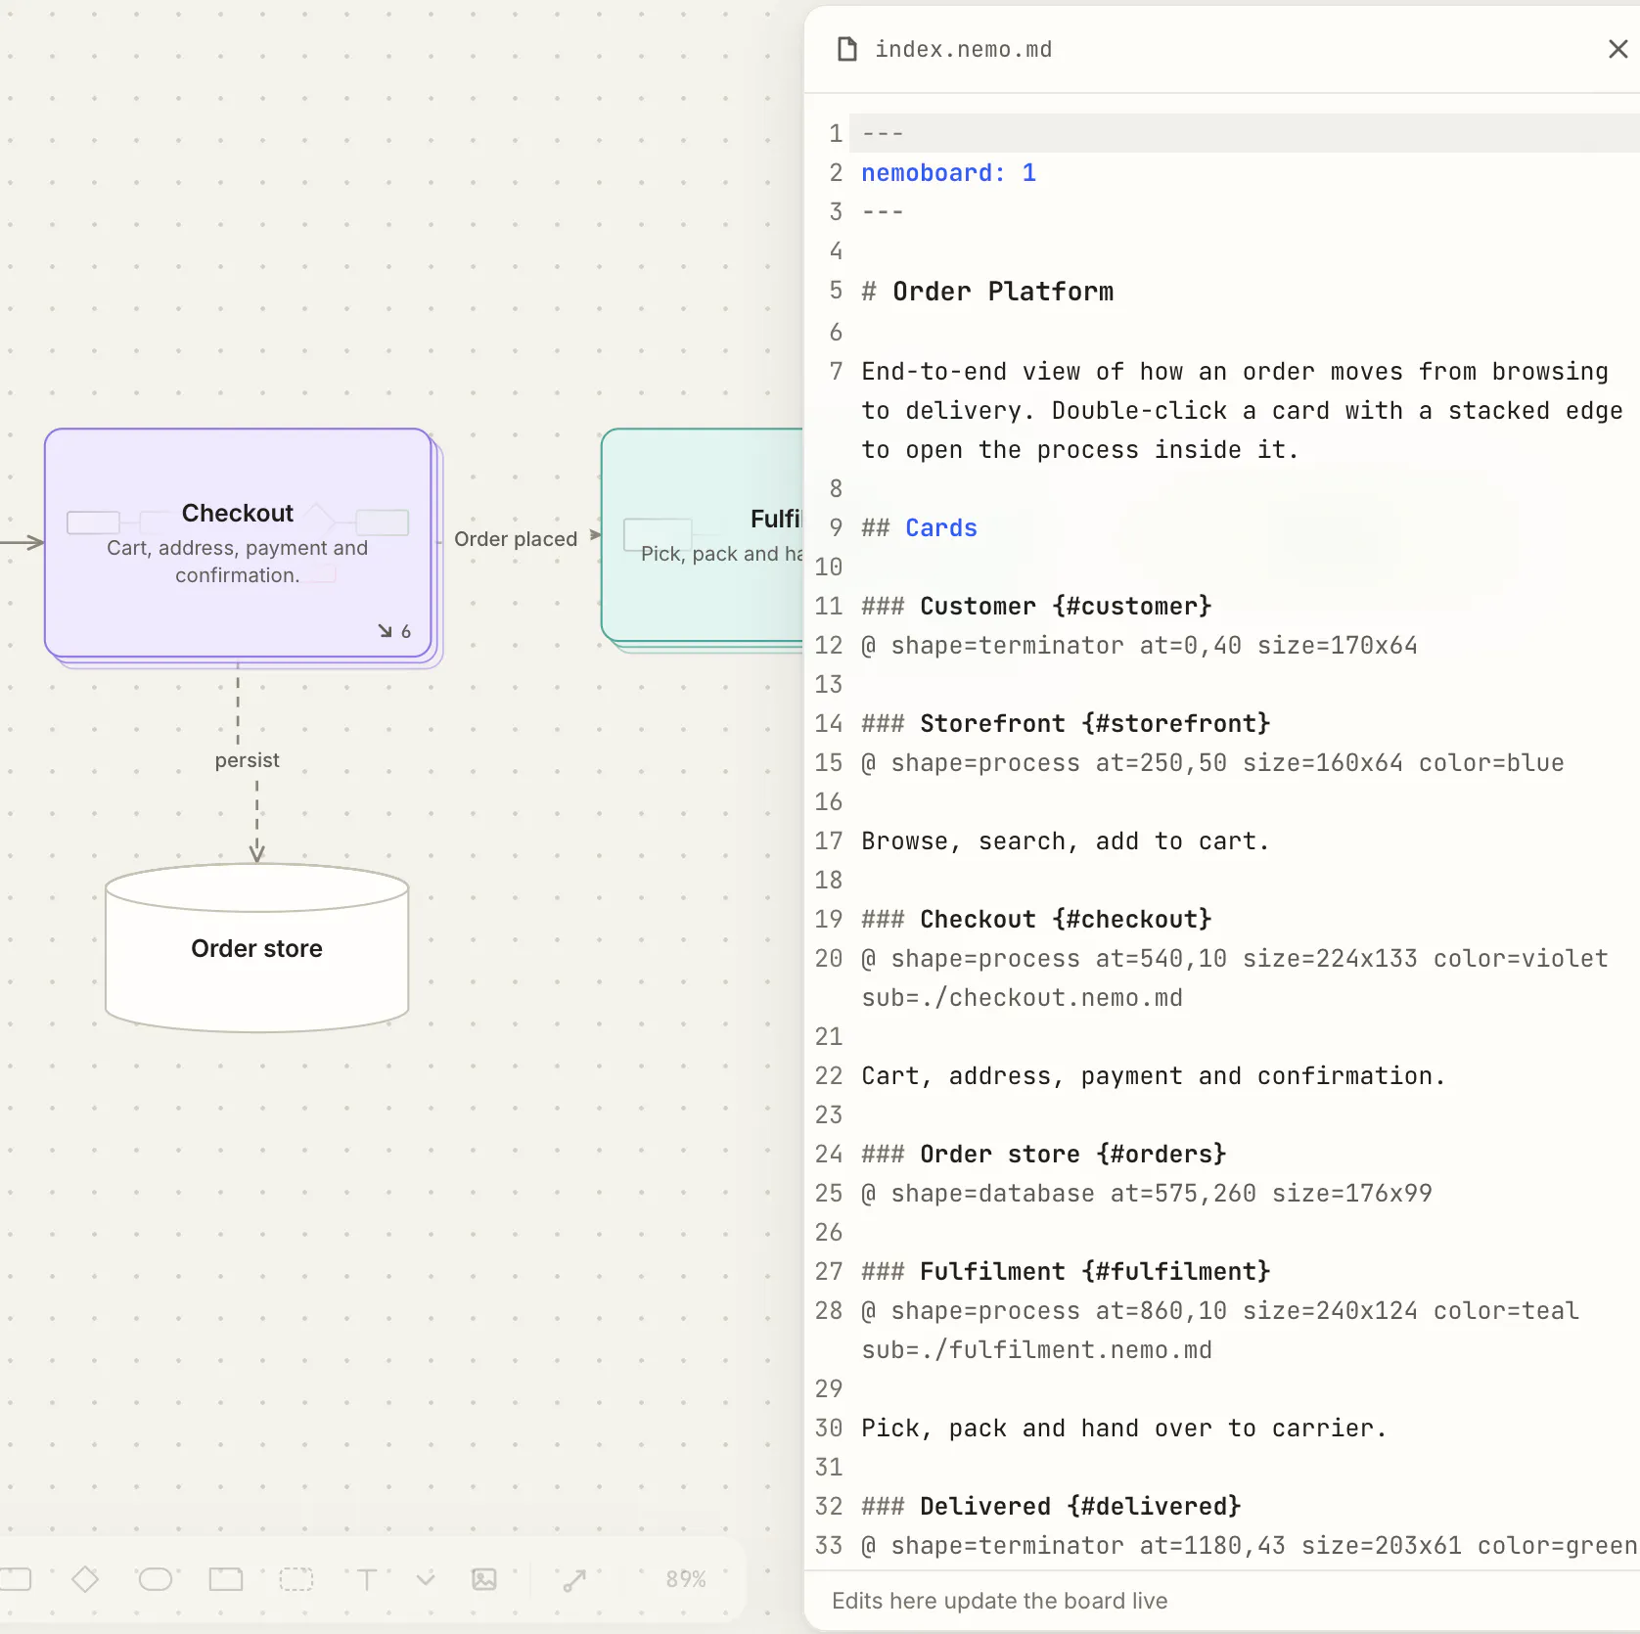
Task: Click the '### Order store {#orders}' line
Action: tap(1043, 1155)
